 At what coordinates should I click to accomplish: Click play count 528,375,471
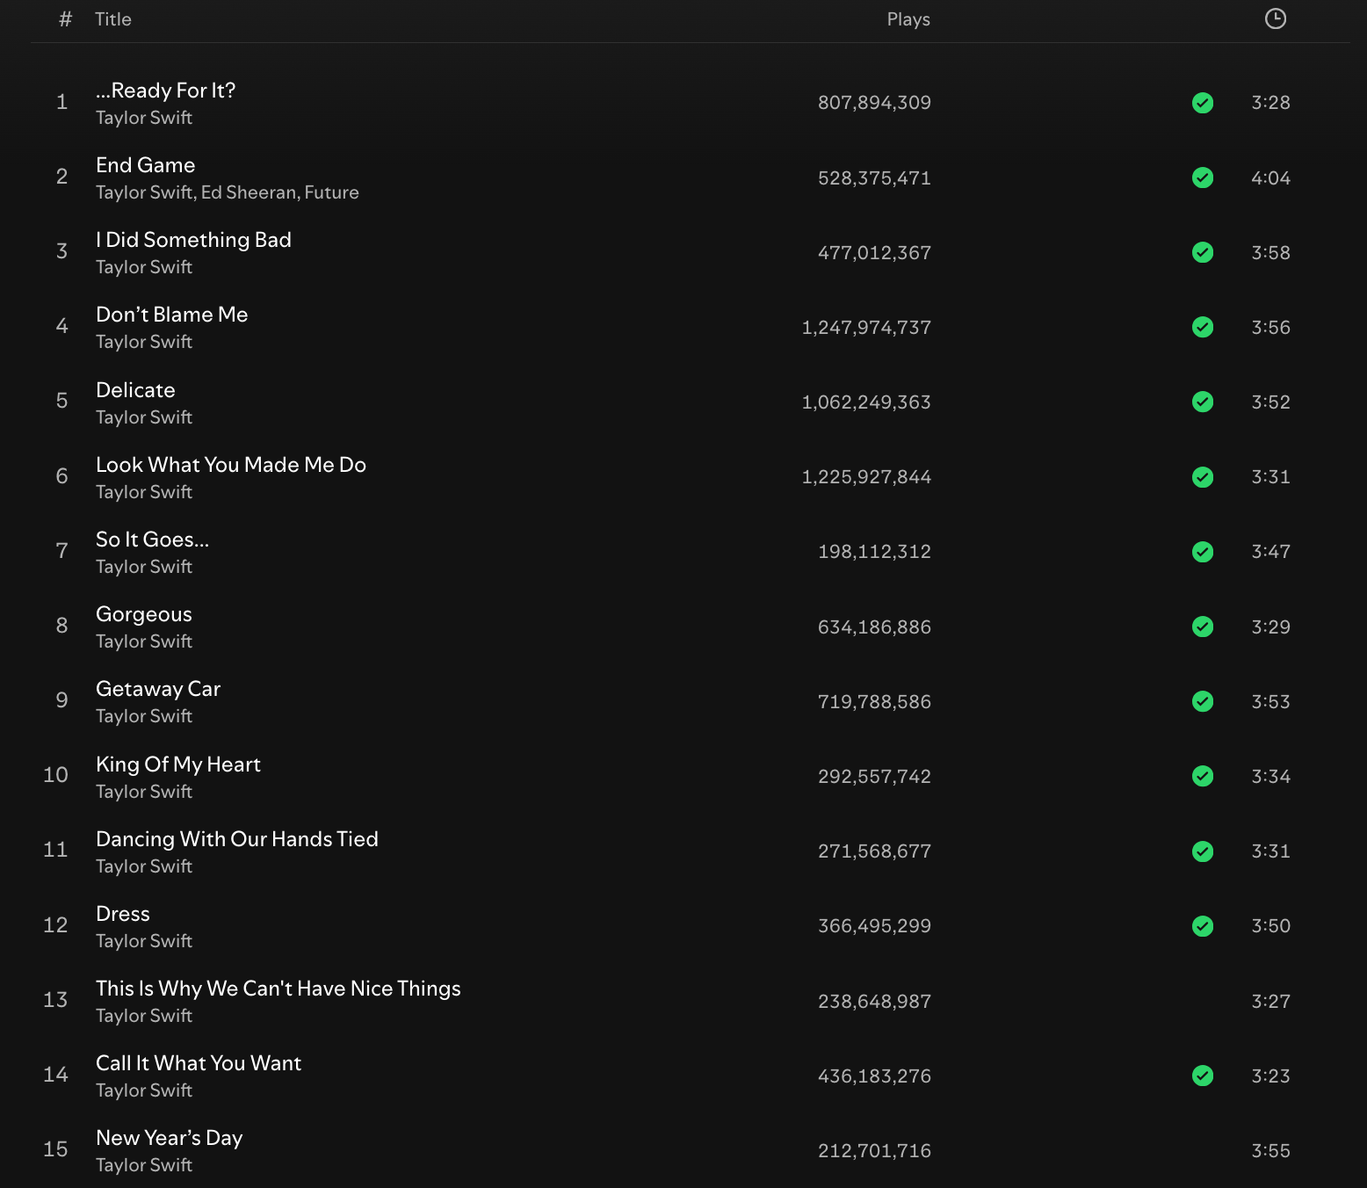coord(874,178)
